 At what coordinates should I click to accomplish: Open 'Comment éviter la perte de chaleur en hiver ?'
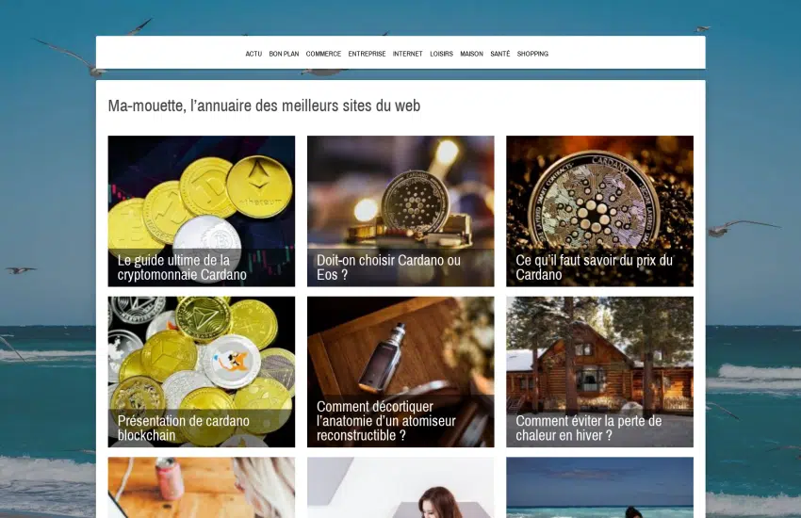[x=588, y=428]
